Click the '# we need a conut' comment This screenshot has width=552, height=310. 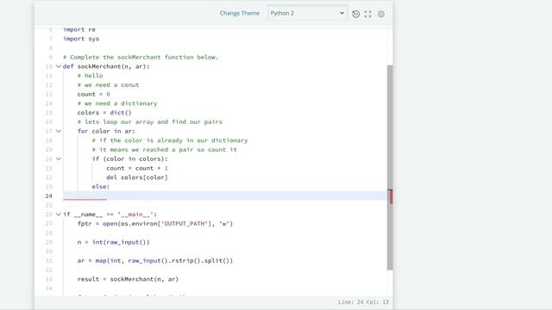(108, 84)
